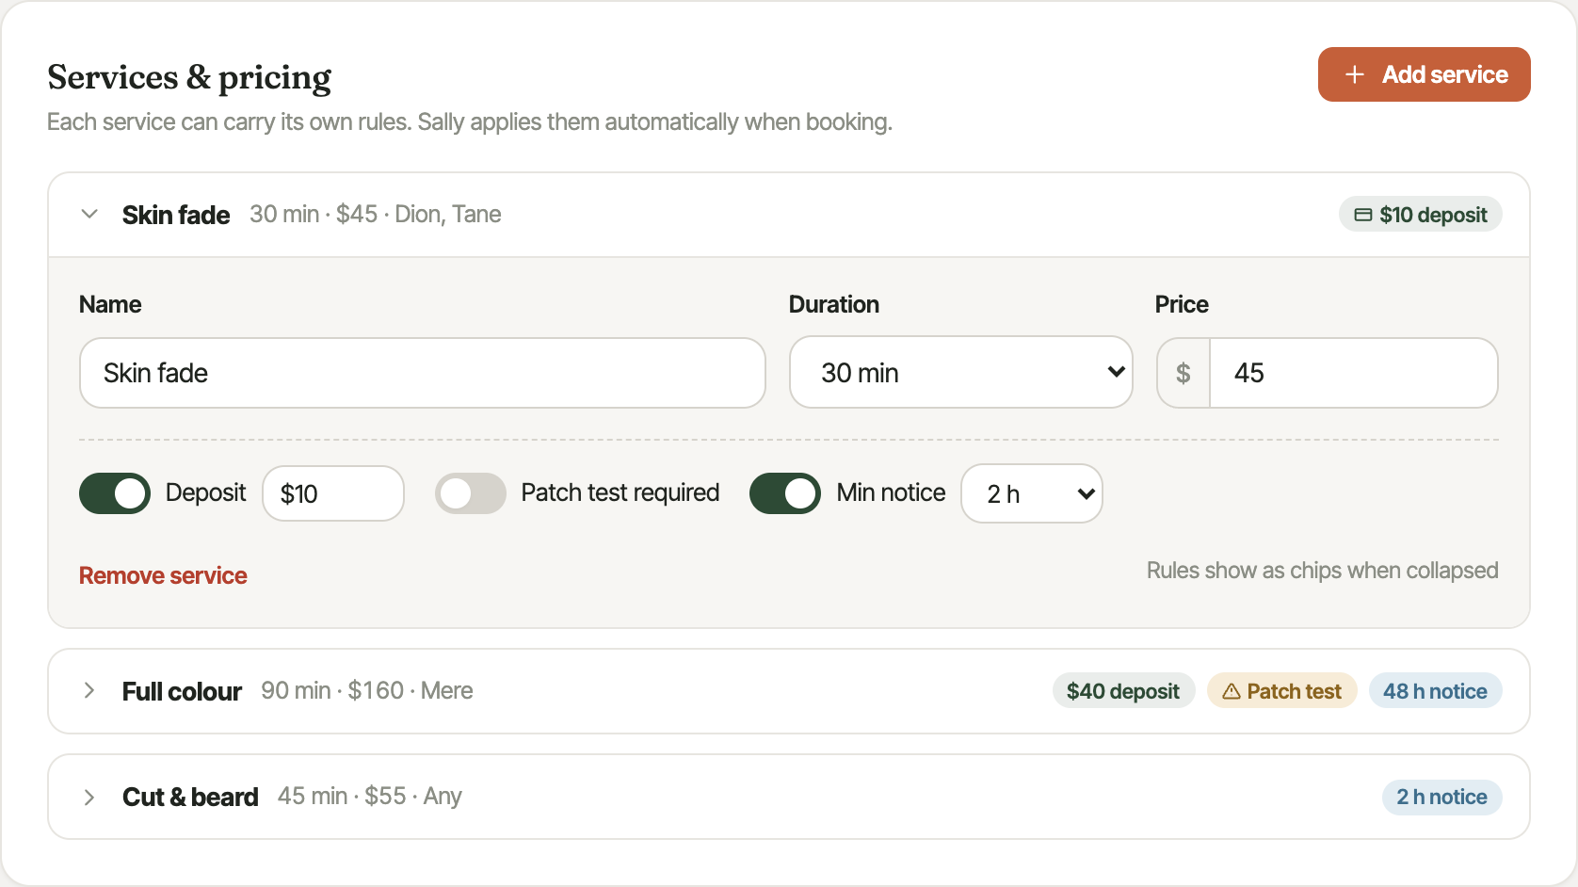Click '90 min · $160 · Mere' summary
Viewport: 1578px width, 887px height.
(366, 691)
